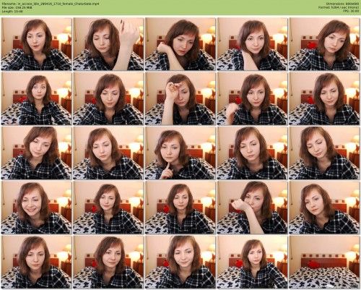361x290 pixels.
Task: Select the first thumbnail in the bottom row
Action: (37, 263)
